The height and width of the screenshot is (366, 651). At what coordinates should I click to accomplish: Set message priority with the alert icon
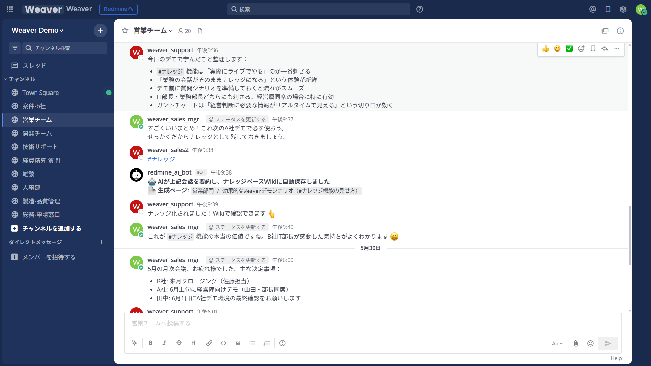[x=282, y=343]
